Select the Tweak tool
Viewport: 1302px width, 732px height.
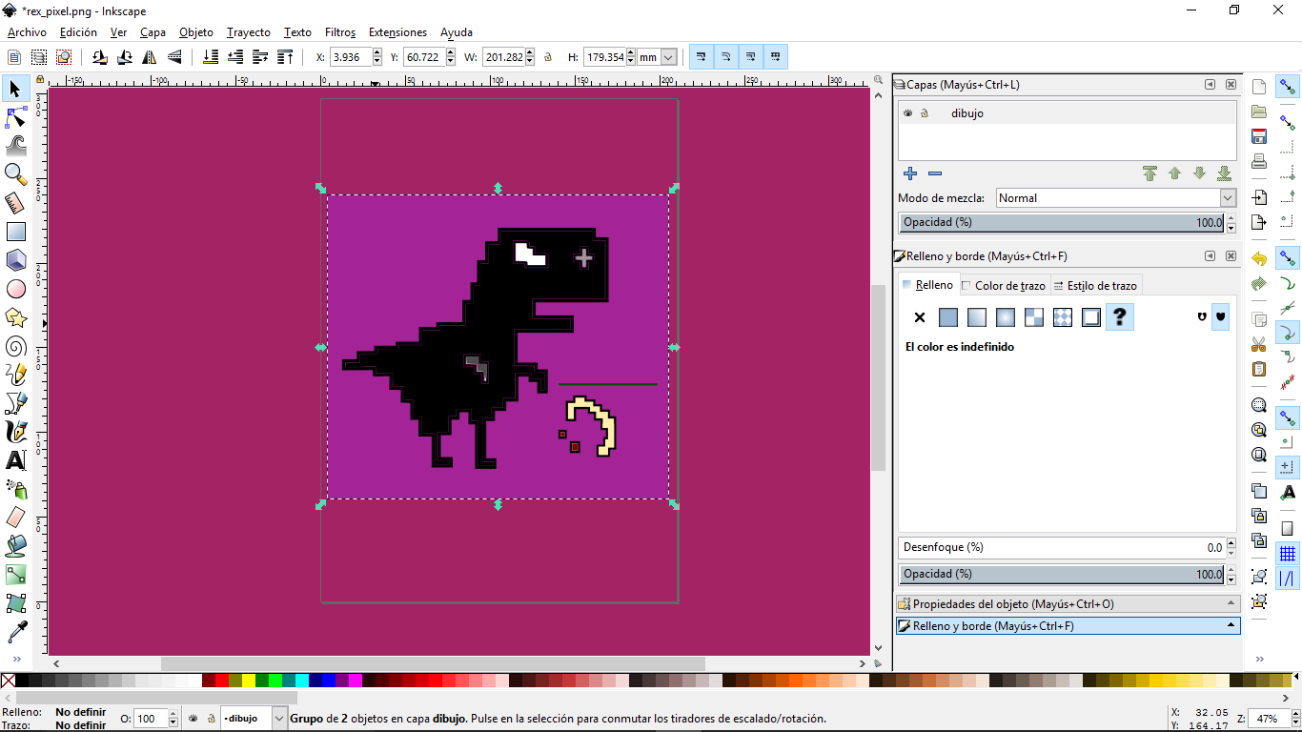[x=15, y=146]
